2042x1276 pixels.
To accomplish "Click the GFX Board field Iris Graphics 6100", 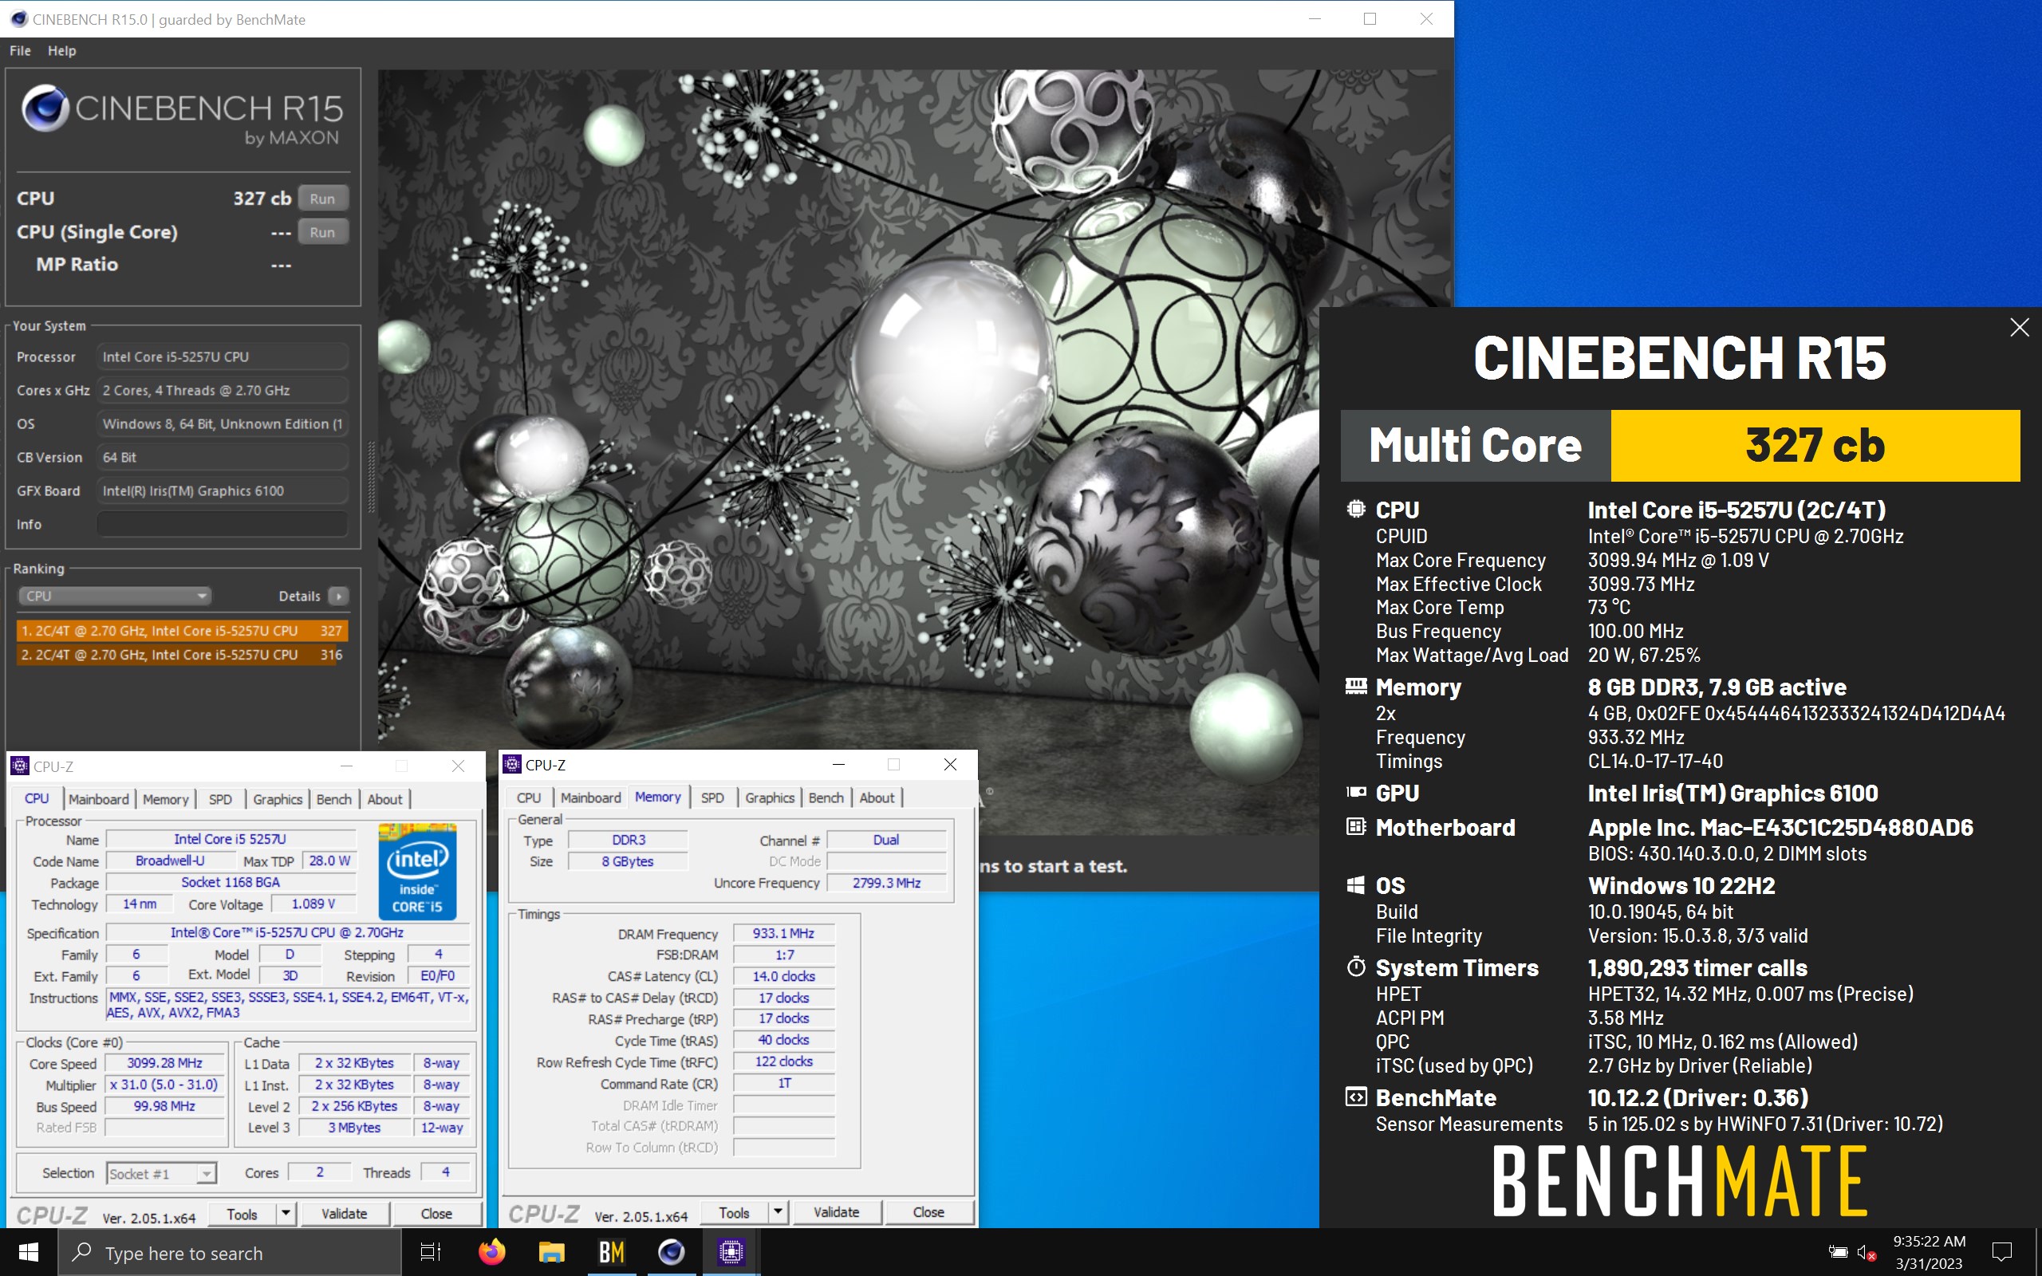I will pyautogui.click(x=223, y=490).
